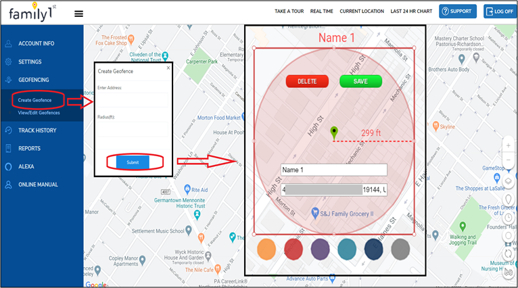Click the family1st logo
Screen dimensions: 518x288
[32, 12]
